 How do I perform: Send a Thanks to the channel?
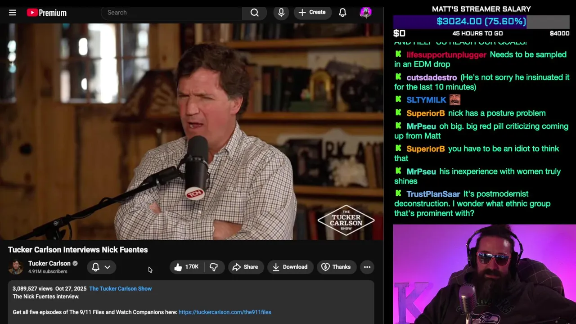tap(336, 267)
